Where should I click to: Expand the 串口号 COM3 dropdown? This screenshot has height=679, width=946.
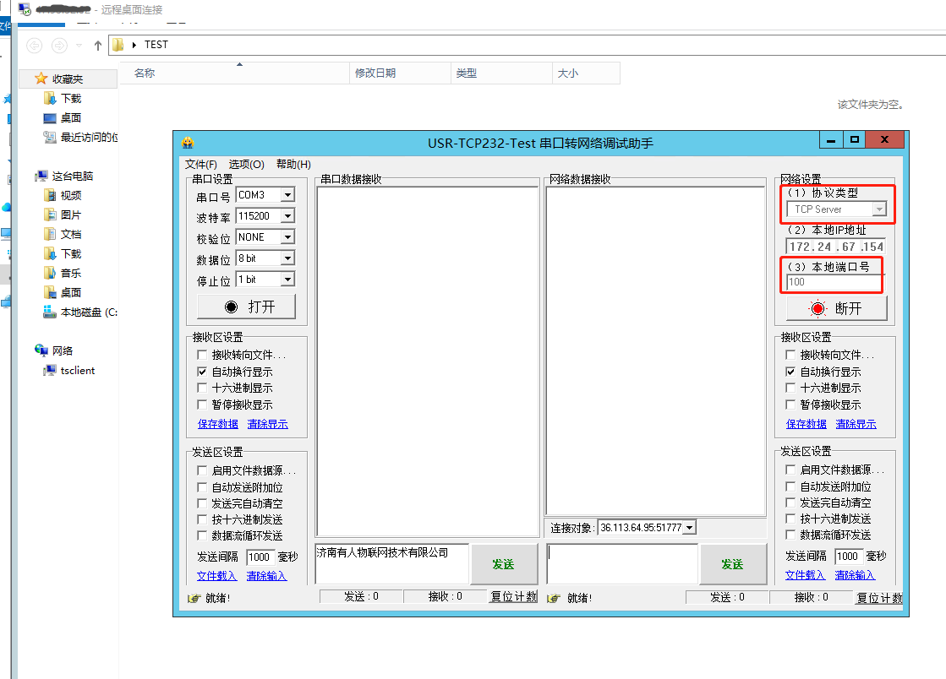(x=287, y=195)
